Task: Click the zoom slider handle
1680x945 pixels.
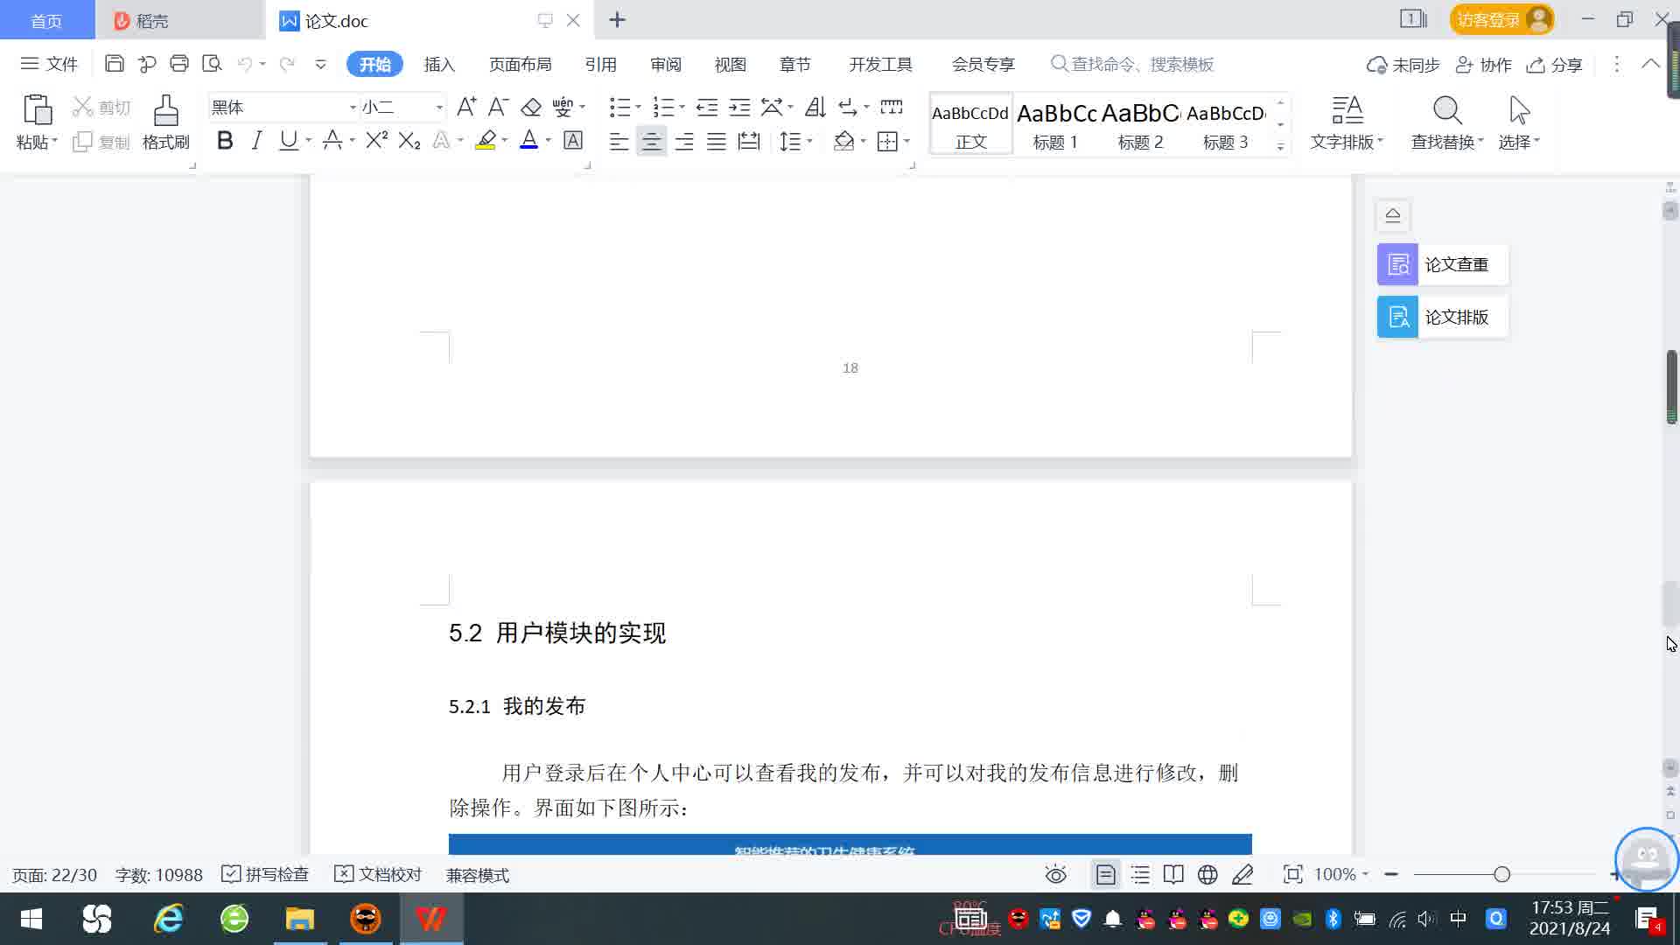Action: coord(1501,874)
